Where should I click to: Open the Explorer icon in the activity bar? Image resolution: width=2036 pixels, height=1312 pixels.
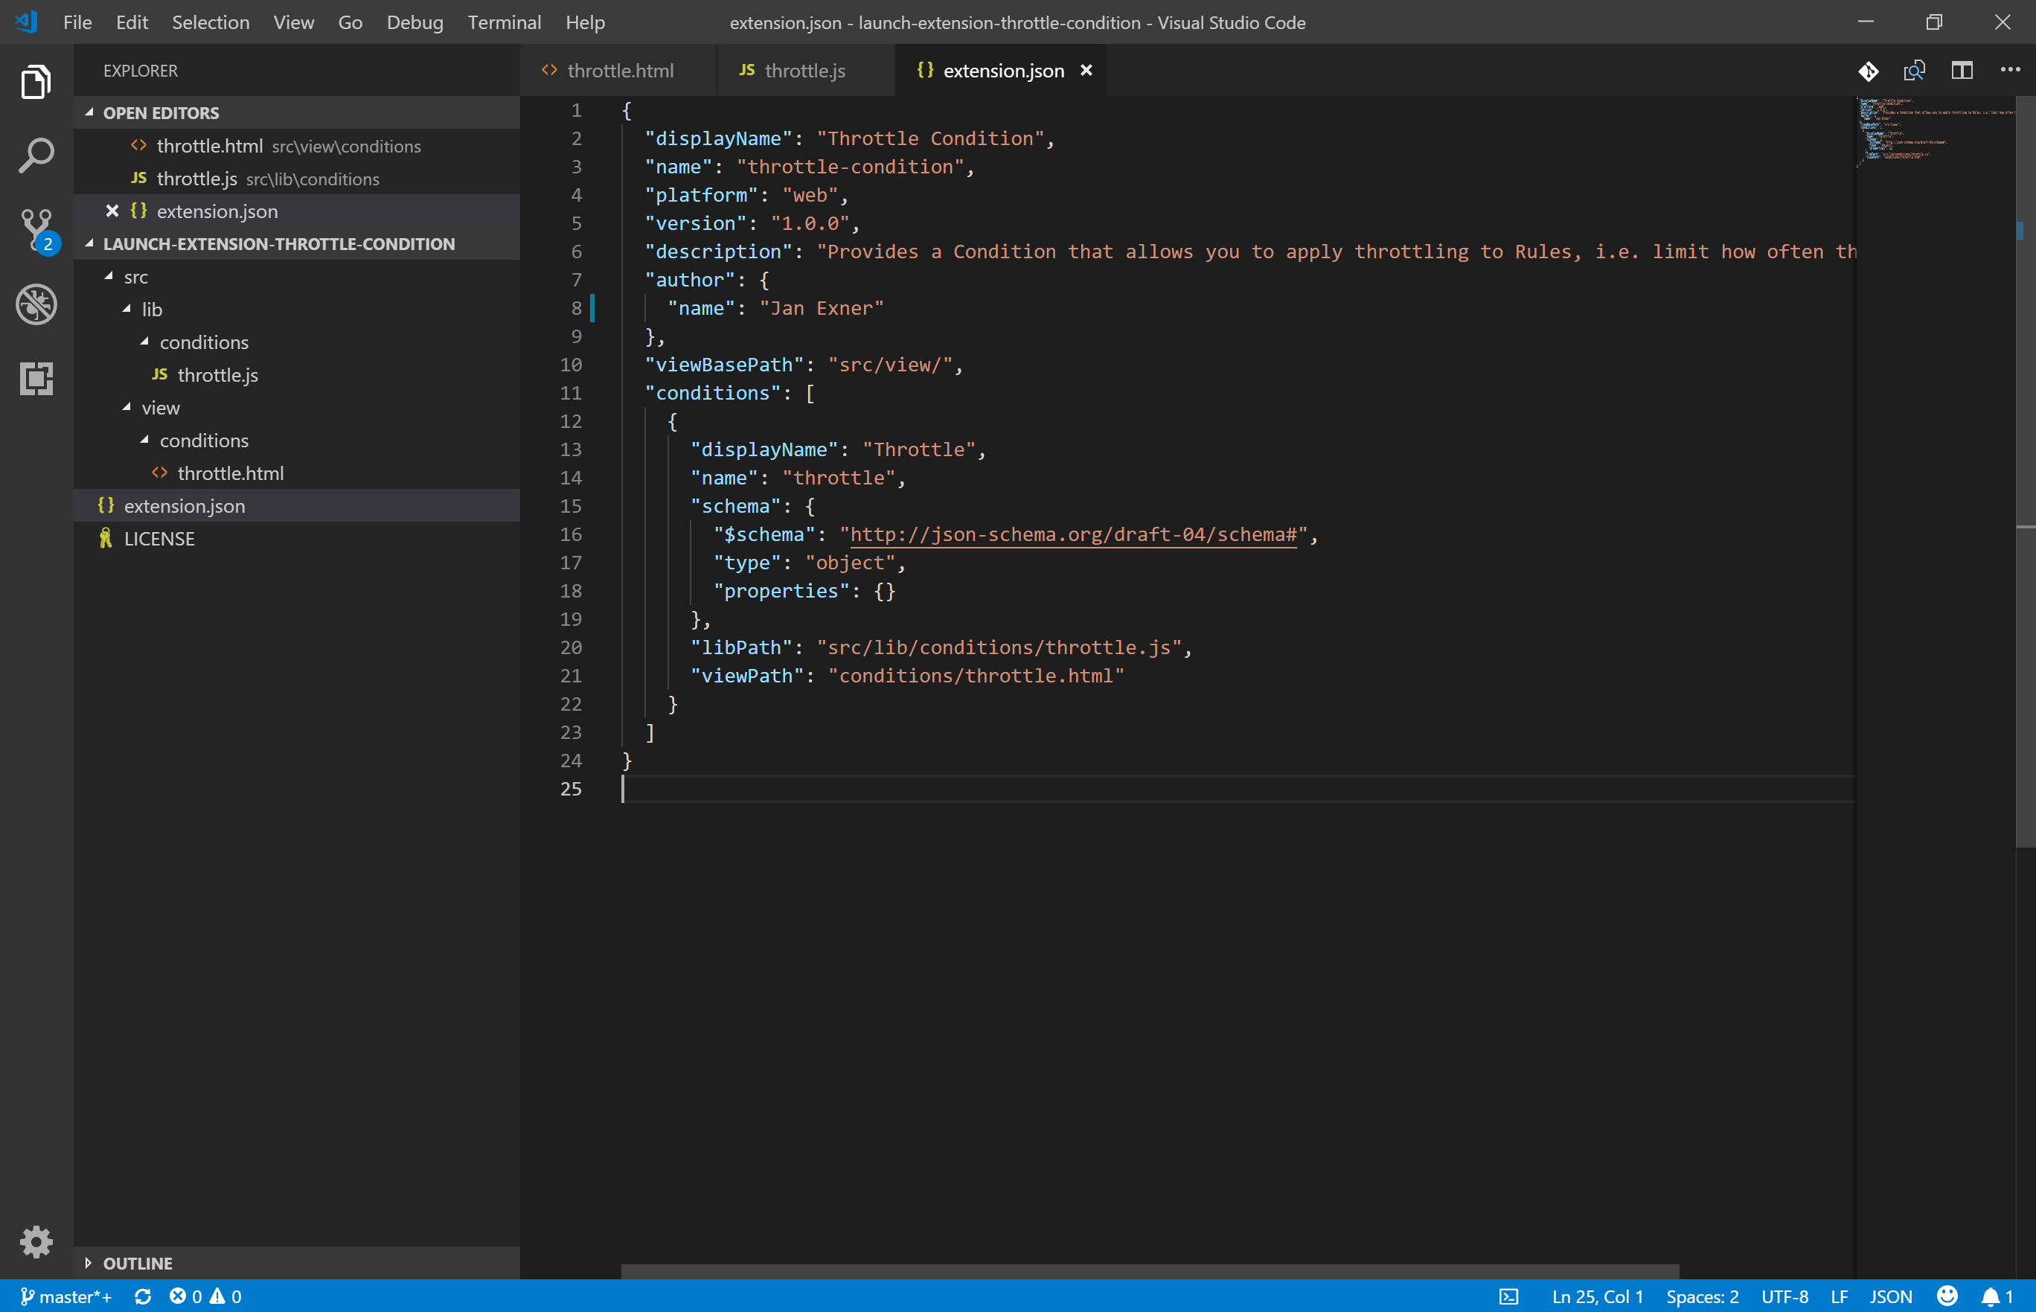pyautogui.click(x=36, y=82)
